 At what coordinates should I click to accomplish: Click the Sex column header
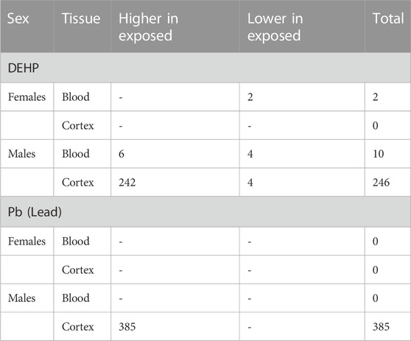(27, 27)
